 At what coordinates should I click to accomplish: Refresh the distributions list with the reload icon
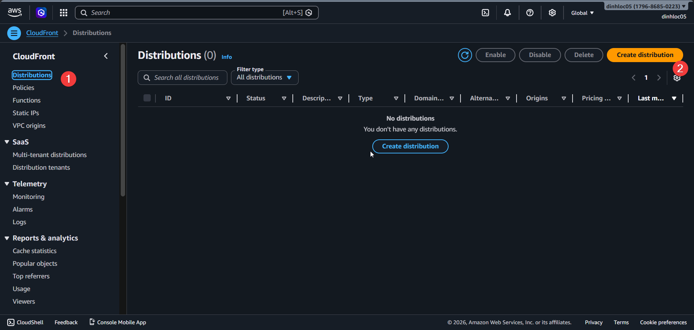click(x=465, y=55)
